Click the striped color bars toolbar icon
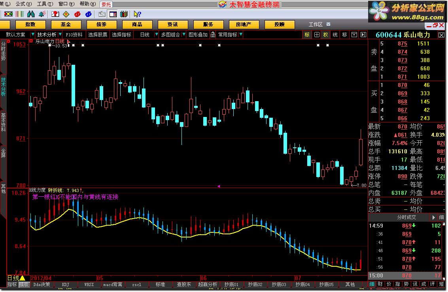Screen dimensions: 448x292 [19, 14]
